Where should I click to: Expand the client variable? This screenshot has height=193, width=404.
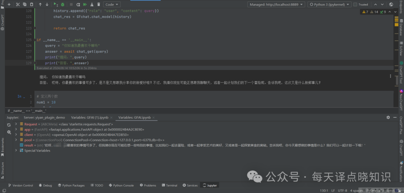click(x=16, y=135)
